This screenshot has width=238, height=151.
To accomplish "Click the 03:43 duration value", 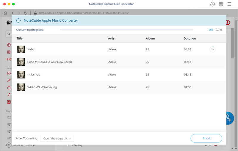I will pyautogui.click(x=187, y=62).
